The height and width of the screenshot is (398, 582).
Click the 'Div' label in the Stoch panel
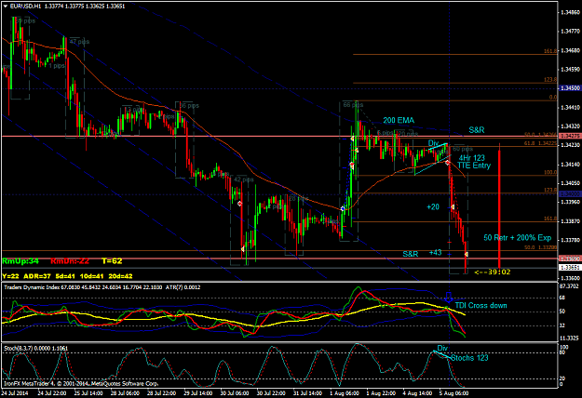[x=442, y=348]
